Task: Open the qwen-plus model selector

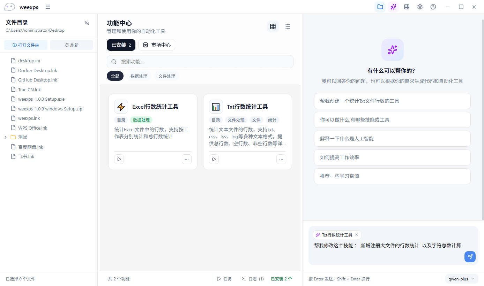Action: 461,279
